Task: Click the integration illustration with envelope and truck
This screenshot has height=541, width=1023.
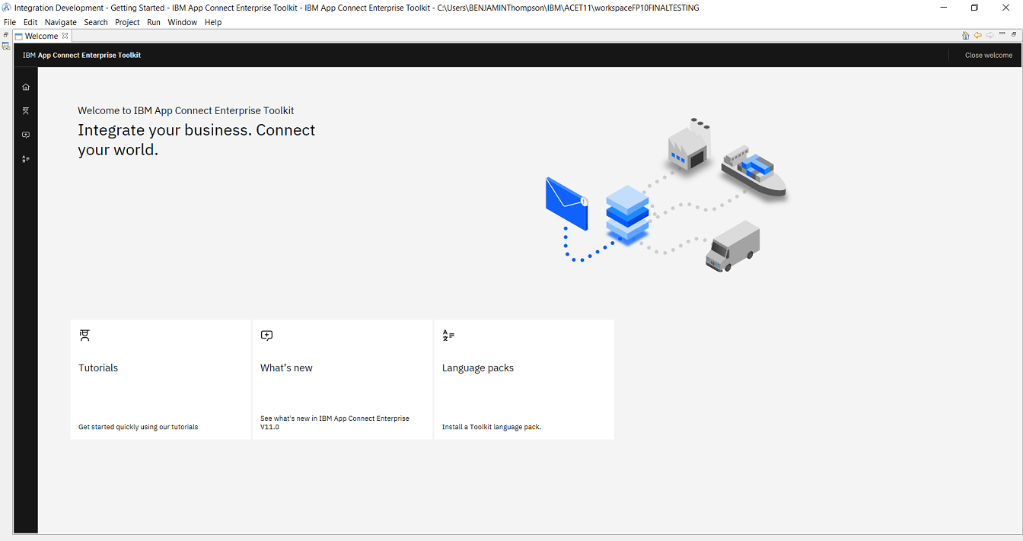Action: (666, 195)
